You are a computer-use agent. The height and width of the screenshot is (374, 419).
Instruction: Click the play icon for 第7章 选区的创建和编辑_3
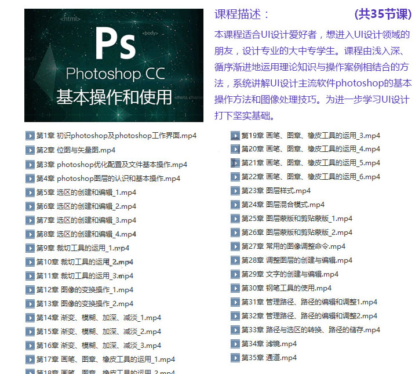tap(30, 220)
